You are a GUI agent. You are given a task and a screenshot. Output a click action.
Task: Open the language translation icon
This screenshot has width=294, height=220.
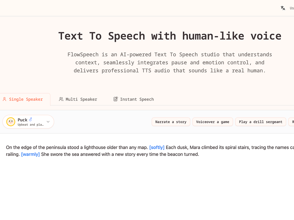pos(283,8)
